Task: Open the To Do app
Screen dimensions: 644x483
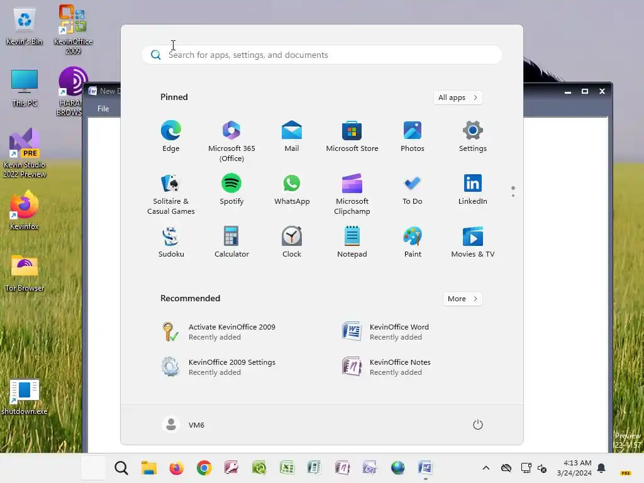Action: (413, 189)
